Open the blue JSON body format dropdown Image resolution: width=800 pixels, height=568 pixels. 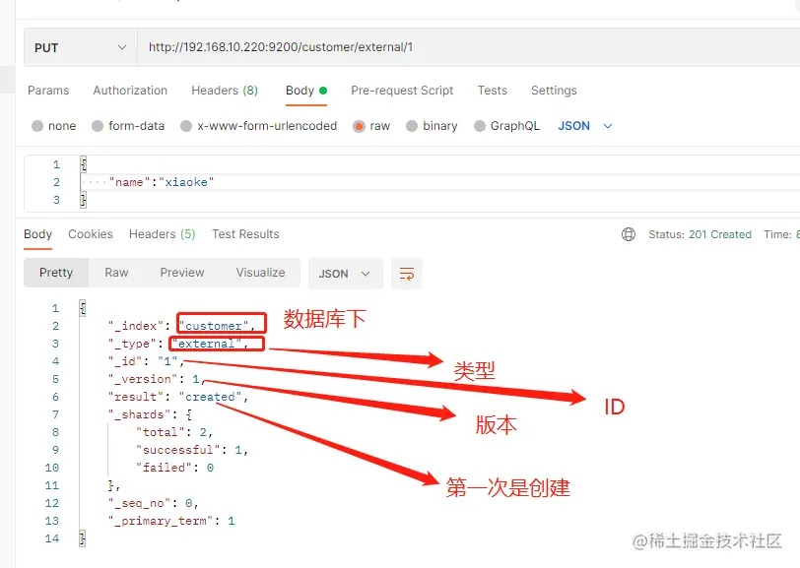(x=584, y=126)
